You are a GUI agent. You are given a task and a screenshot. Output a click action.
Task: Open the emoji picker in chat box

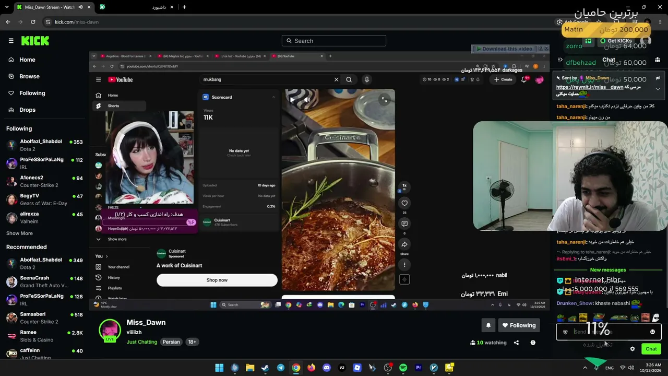tap(652, 332)
